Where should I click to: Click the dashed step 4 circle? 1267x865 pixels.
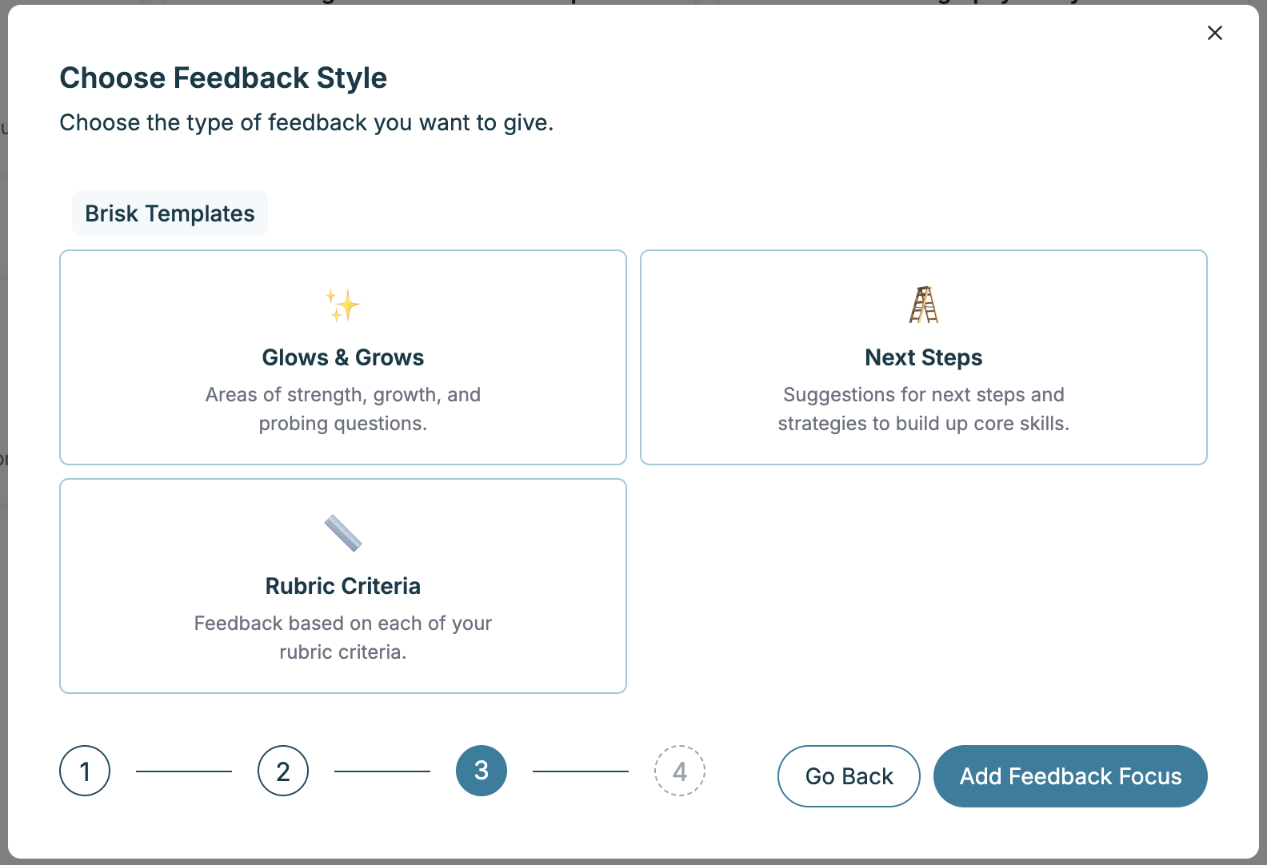click(x=680, y=771)
